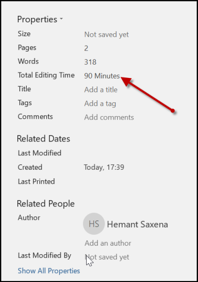Click the 90 Minutes editing time value
The width and height of the screenshot is (198, 282).
(102, 76)
